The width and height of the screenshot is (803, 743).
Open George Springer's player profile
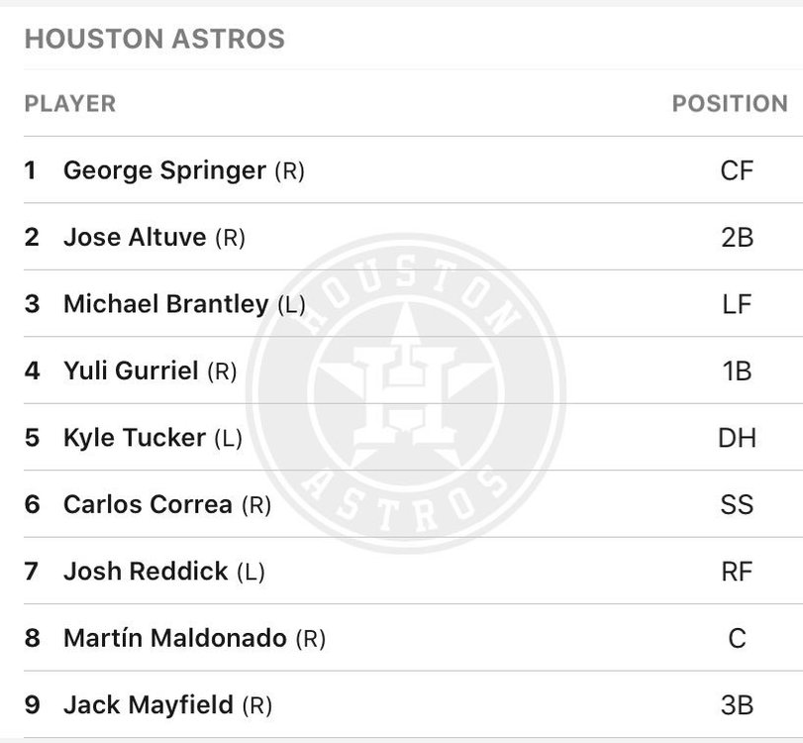coord(164,170)
